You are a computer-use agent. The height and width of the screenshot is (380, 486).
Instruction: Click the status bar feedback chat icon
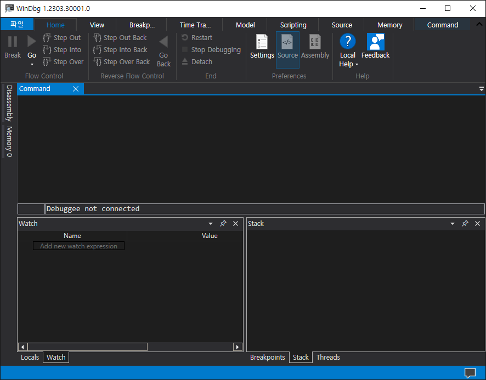[x=470, y=373]
